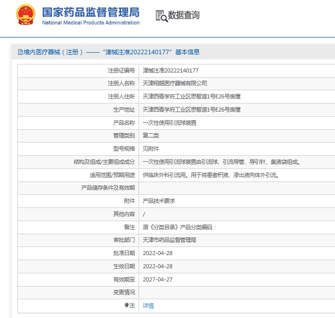Click National Medical Products Administration text
This screenshot has height=318, width=335.
(x=91, y=23)
